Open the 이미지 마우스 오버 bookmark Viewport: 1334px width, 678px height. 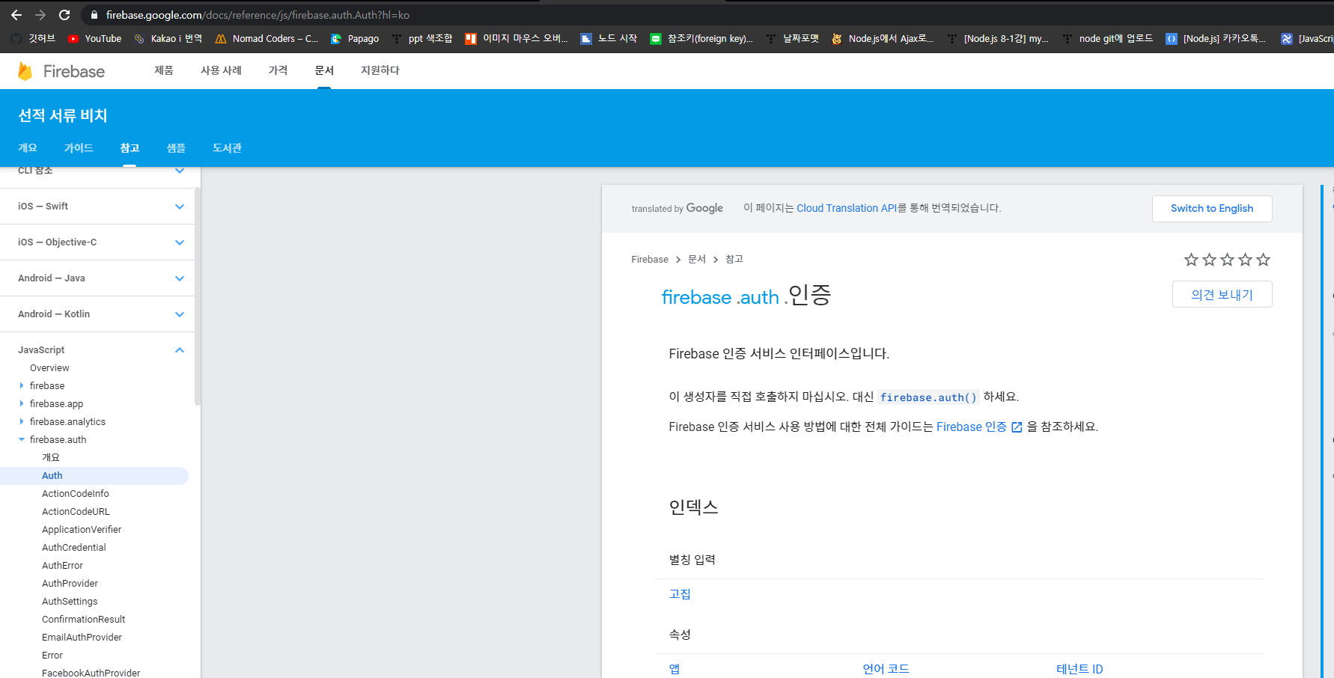click(517, 39)
